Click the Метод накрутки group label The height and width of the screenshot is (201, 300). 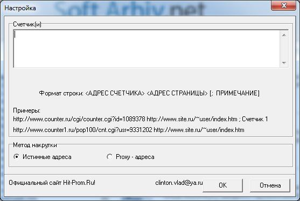click(x=35, y=145)
